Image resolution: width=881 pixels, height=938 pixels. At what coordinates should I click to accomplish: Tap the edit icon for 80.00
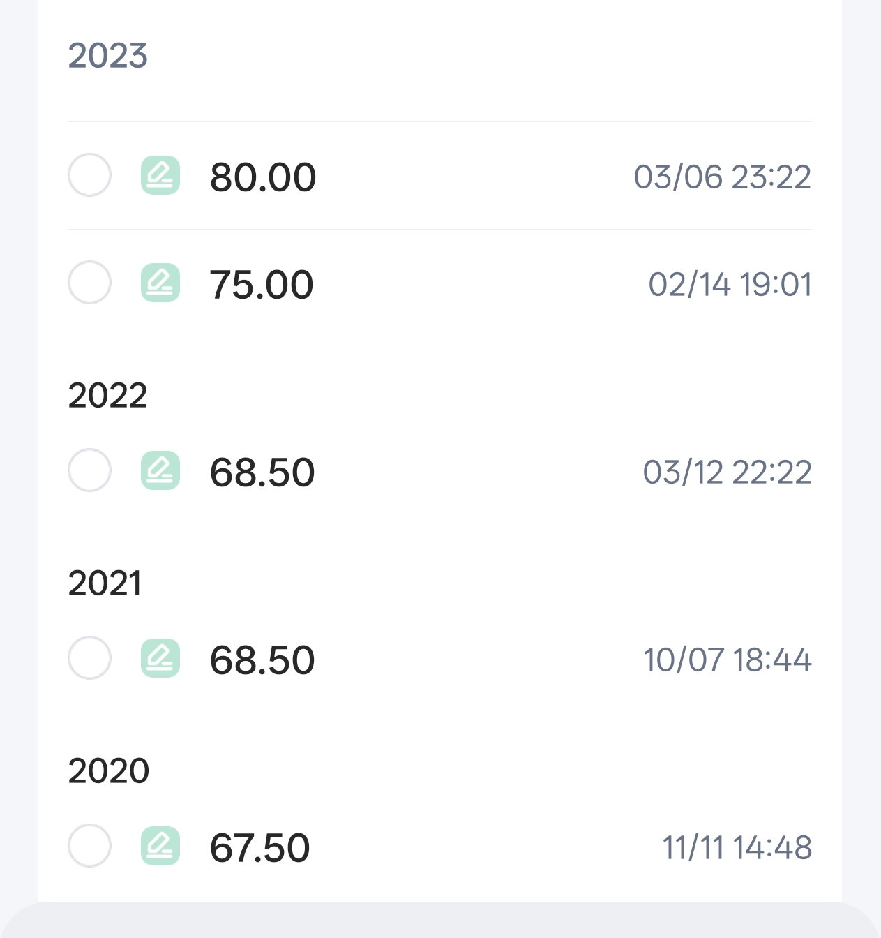pos(160,175)
